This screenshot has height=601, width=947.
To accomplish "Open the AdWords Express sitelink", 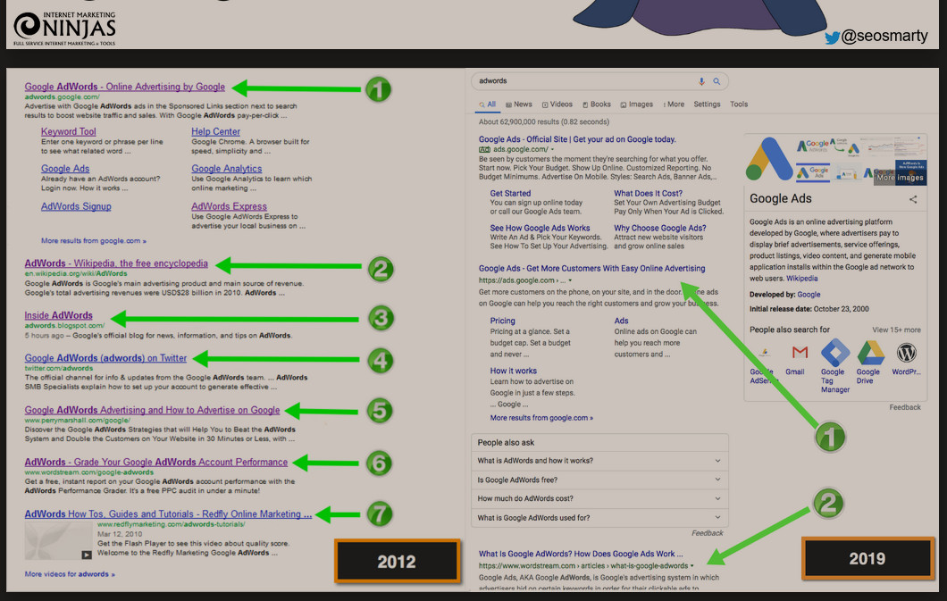I will (x=229, y=206).
